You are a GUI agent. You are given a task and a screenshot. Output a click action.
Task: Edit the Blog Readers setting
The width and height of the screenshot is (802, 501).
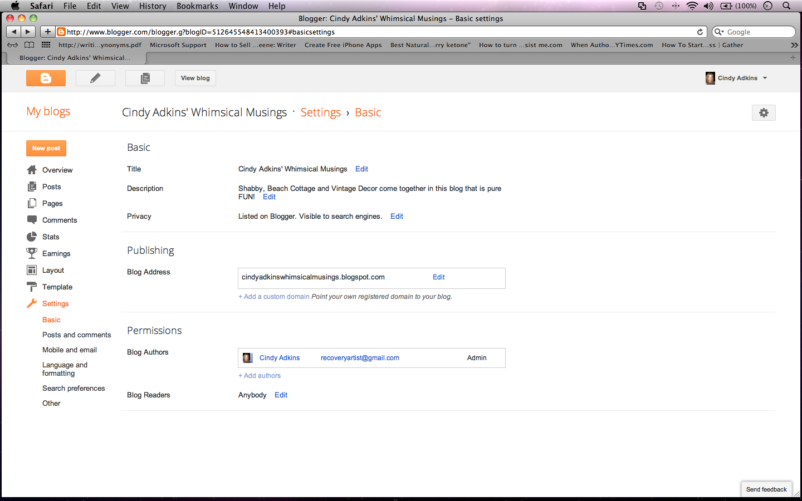tap(281, 395)
